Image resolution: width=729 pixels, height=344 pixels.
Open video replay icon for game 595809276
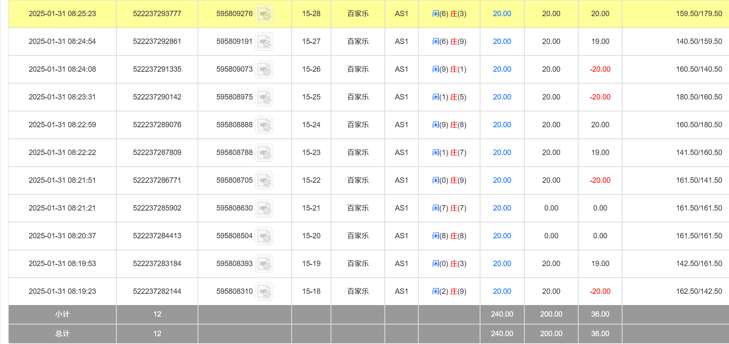[264, 14]
